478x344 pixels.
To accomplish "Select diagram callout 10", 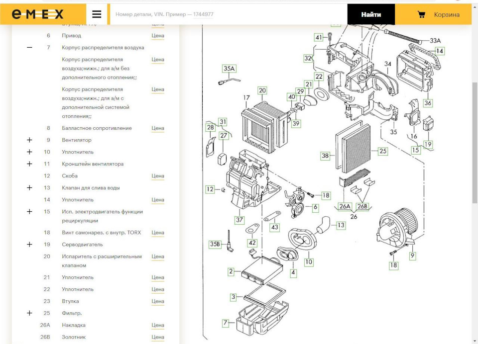I will (309, 261).
